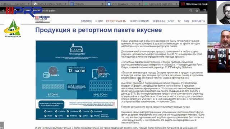Click the forward arrow in browser toolbar
The width and height of the screenshot is (230, 129).
click(x=3, y=10)
